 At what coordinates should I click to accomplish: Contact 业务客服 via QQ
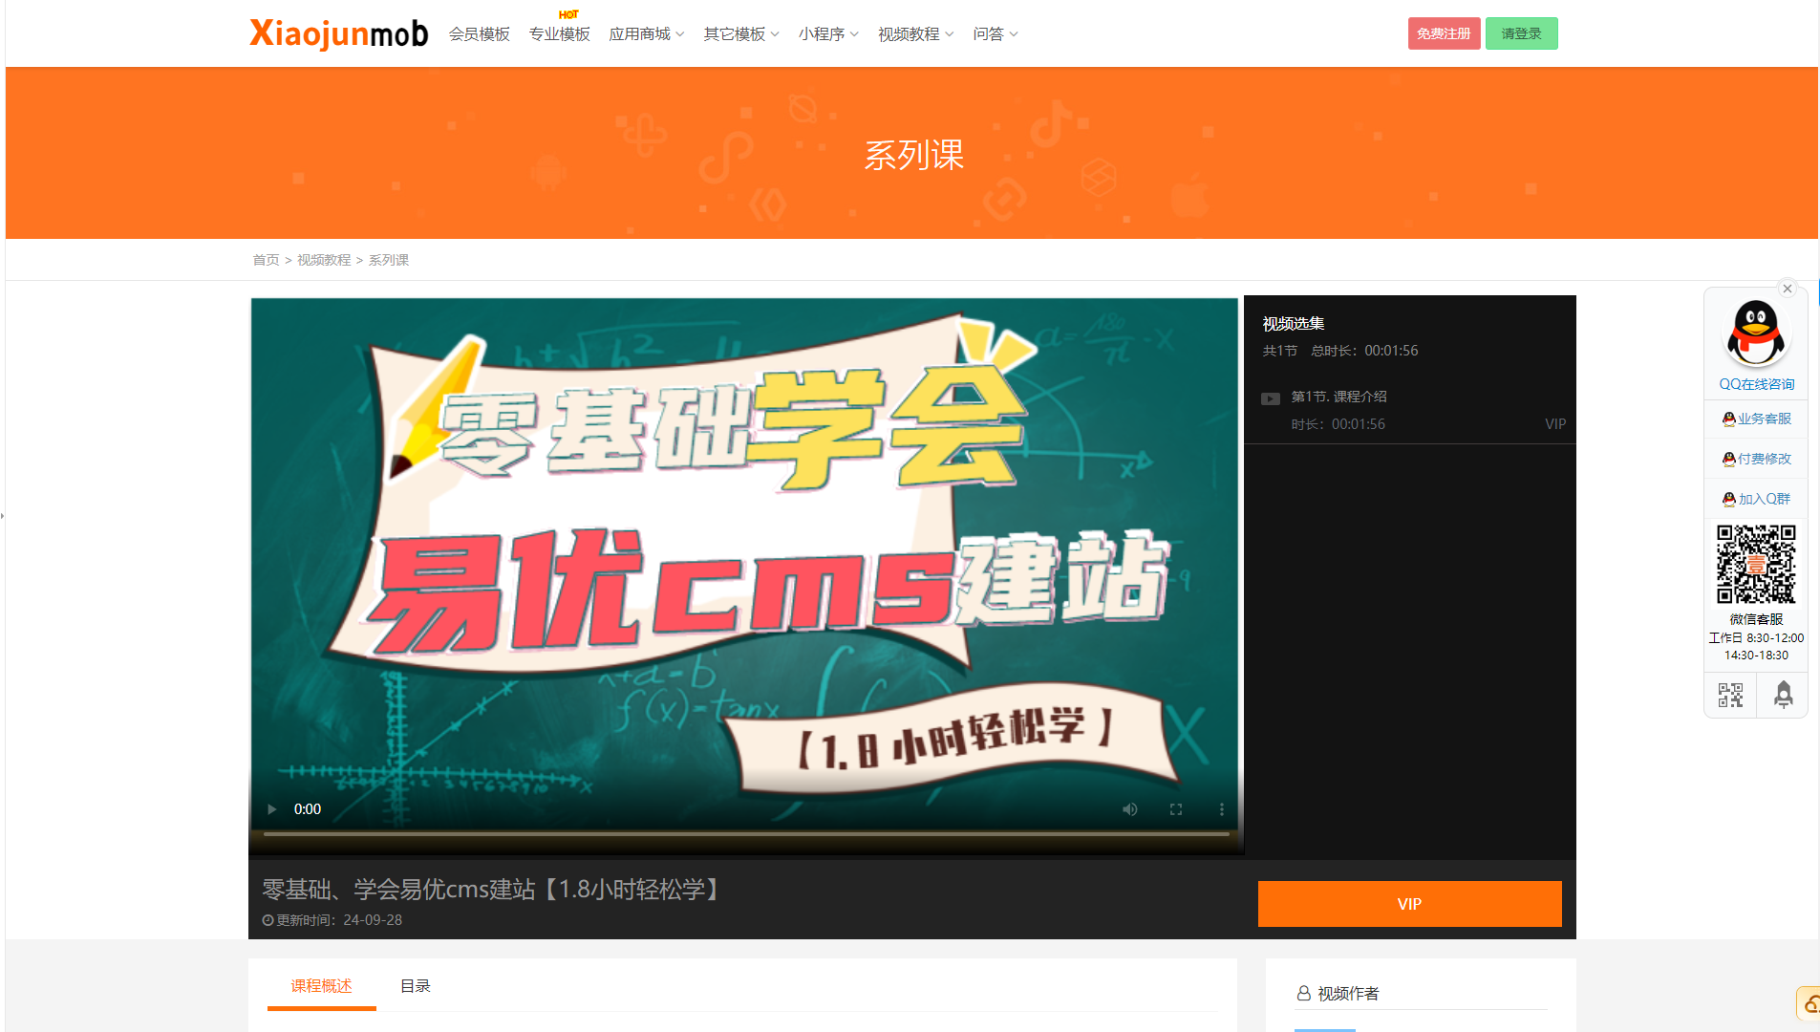coord(1757,419)
